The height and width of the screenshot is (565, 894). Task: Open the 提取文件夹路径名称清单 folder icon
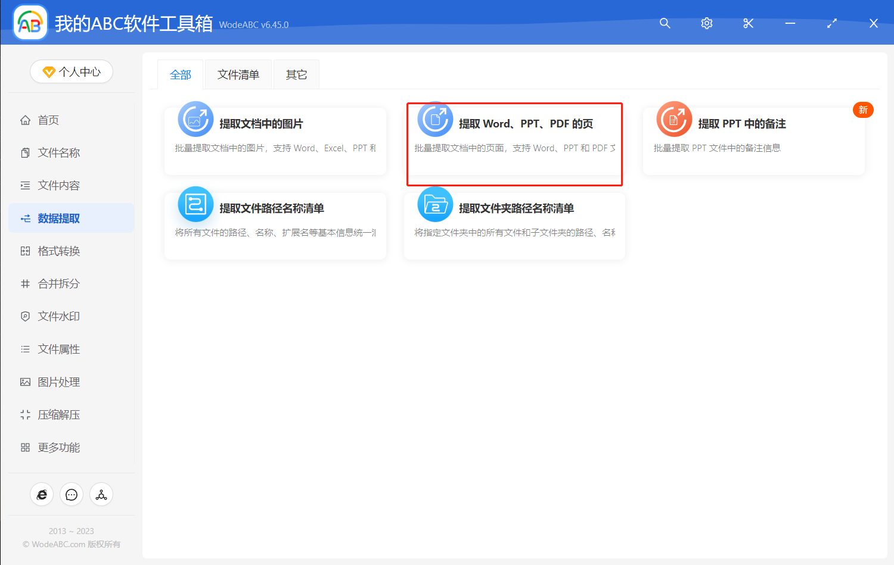[435, 204]
